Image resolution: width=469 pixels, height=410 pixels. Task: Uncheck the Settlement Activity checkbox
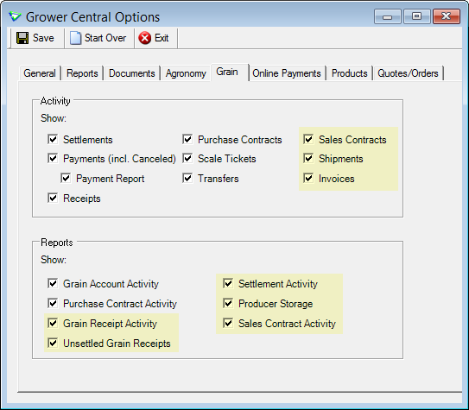tap(228, 283)
